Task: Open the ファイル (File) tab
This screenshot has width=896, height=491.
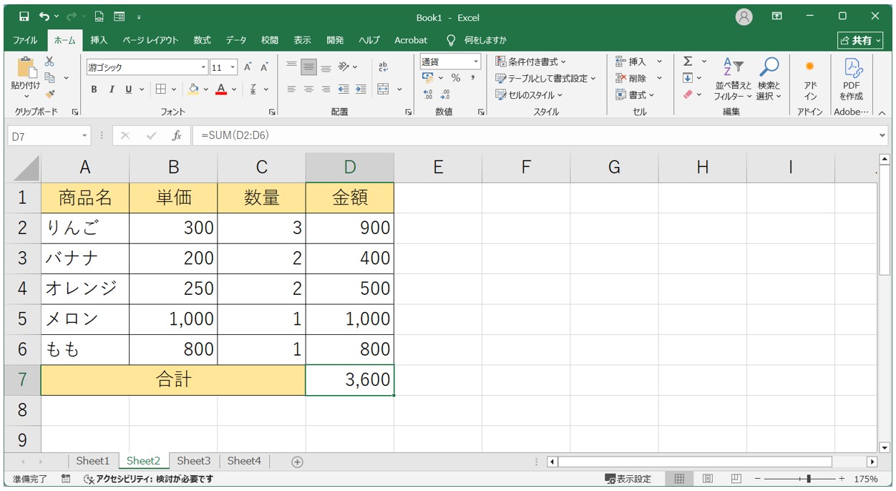Action: tap(25, 40)
